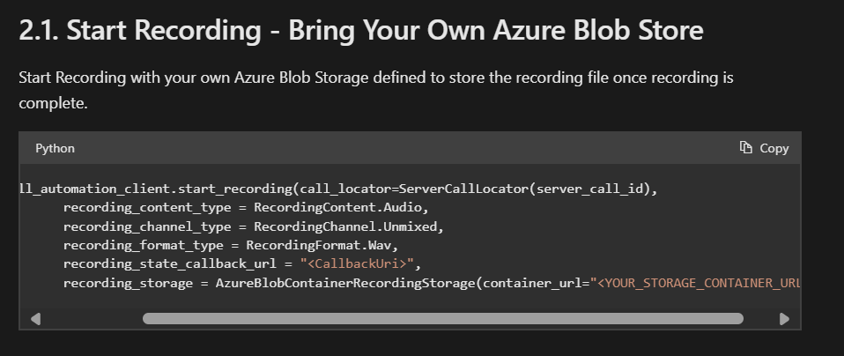Click the <YOUR_STORAGE_CONTAINER_URL placeholder string
The height and width of the screenshot is (356, 844).
click(x=699, y=283)
